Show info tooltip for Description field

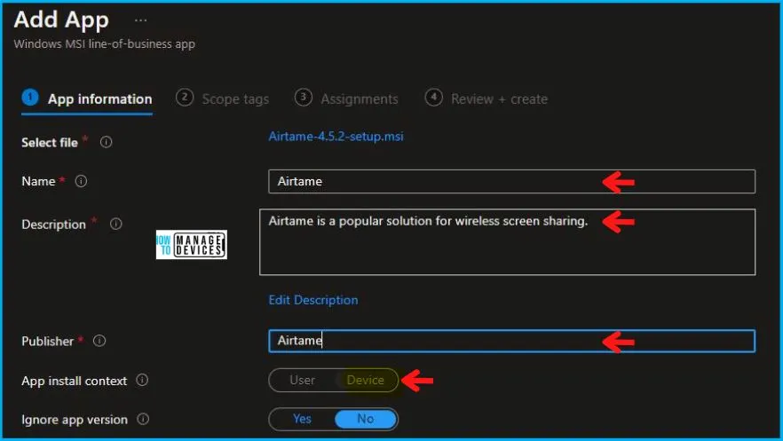pyautogui.click(x=115, y=224)
